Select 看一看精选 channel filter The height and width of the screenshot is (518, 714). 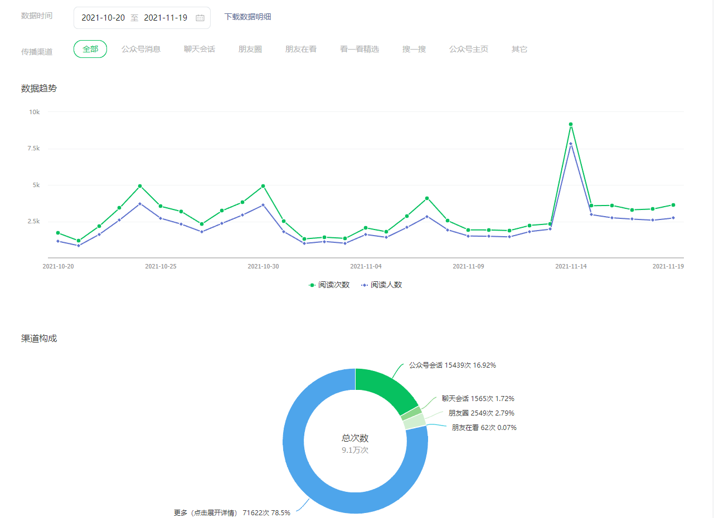click(360, 49)
